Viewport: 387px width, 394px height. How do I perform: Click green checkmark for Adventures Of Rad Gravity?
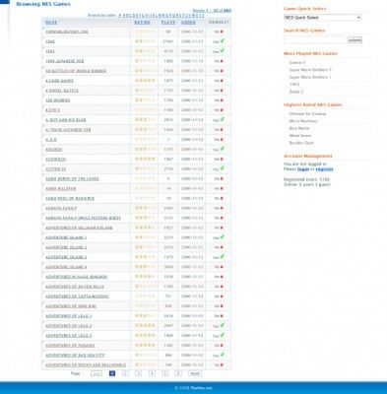tap(223, 355)
